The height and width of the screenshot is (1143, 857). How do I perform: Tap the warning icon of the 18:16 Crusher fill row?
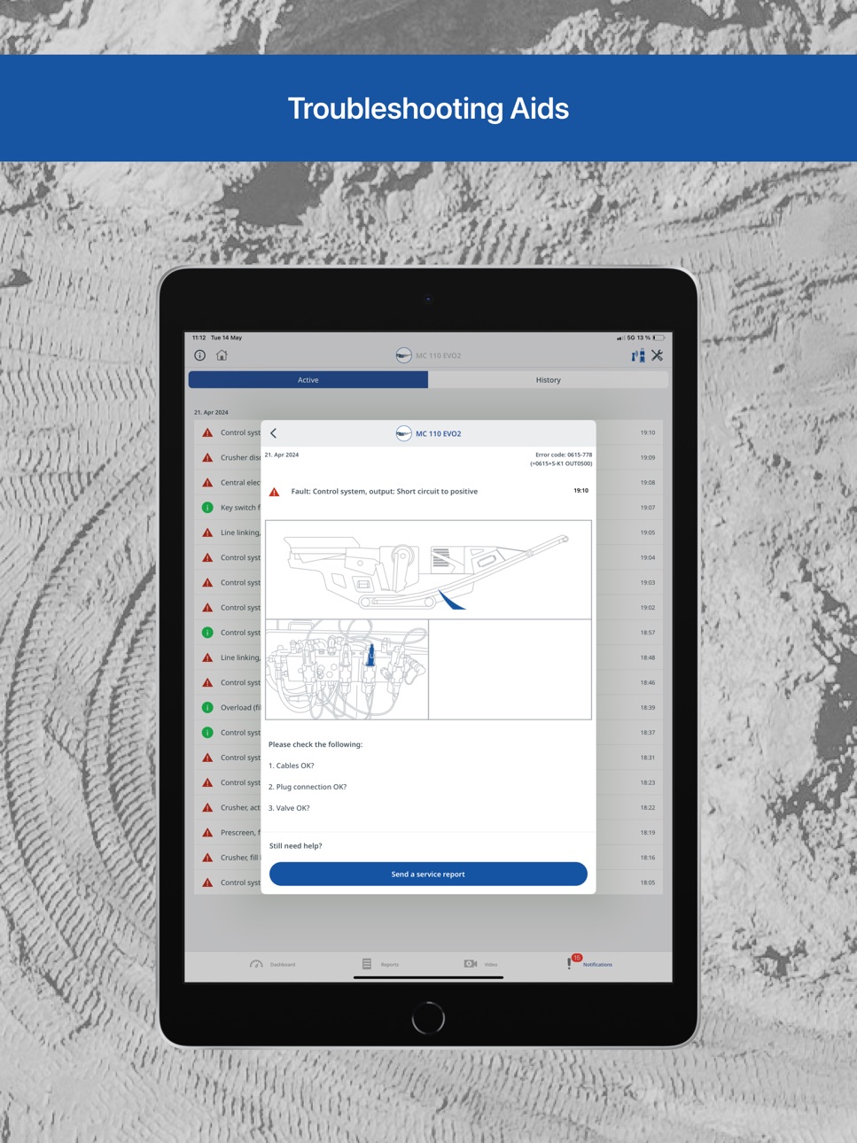pos(207,858)
